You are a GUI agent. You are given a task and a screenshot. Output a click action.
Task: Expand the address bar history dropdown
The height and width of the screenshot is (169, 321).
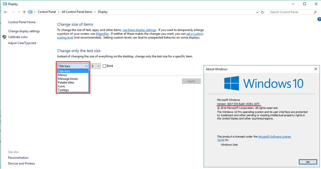click(257, 12)
